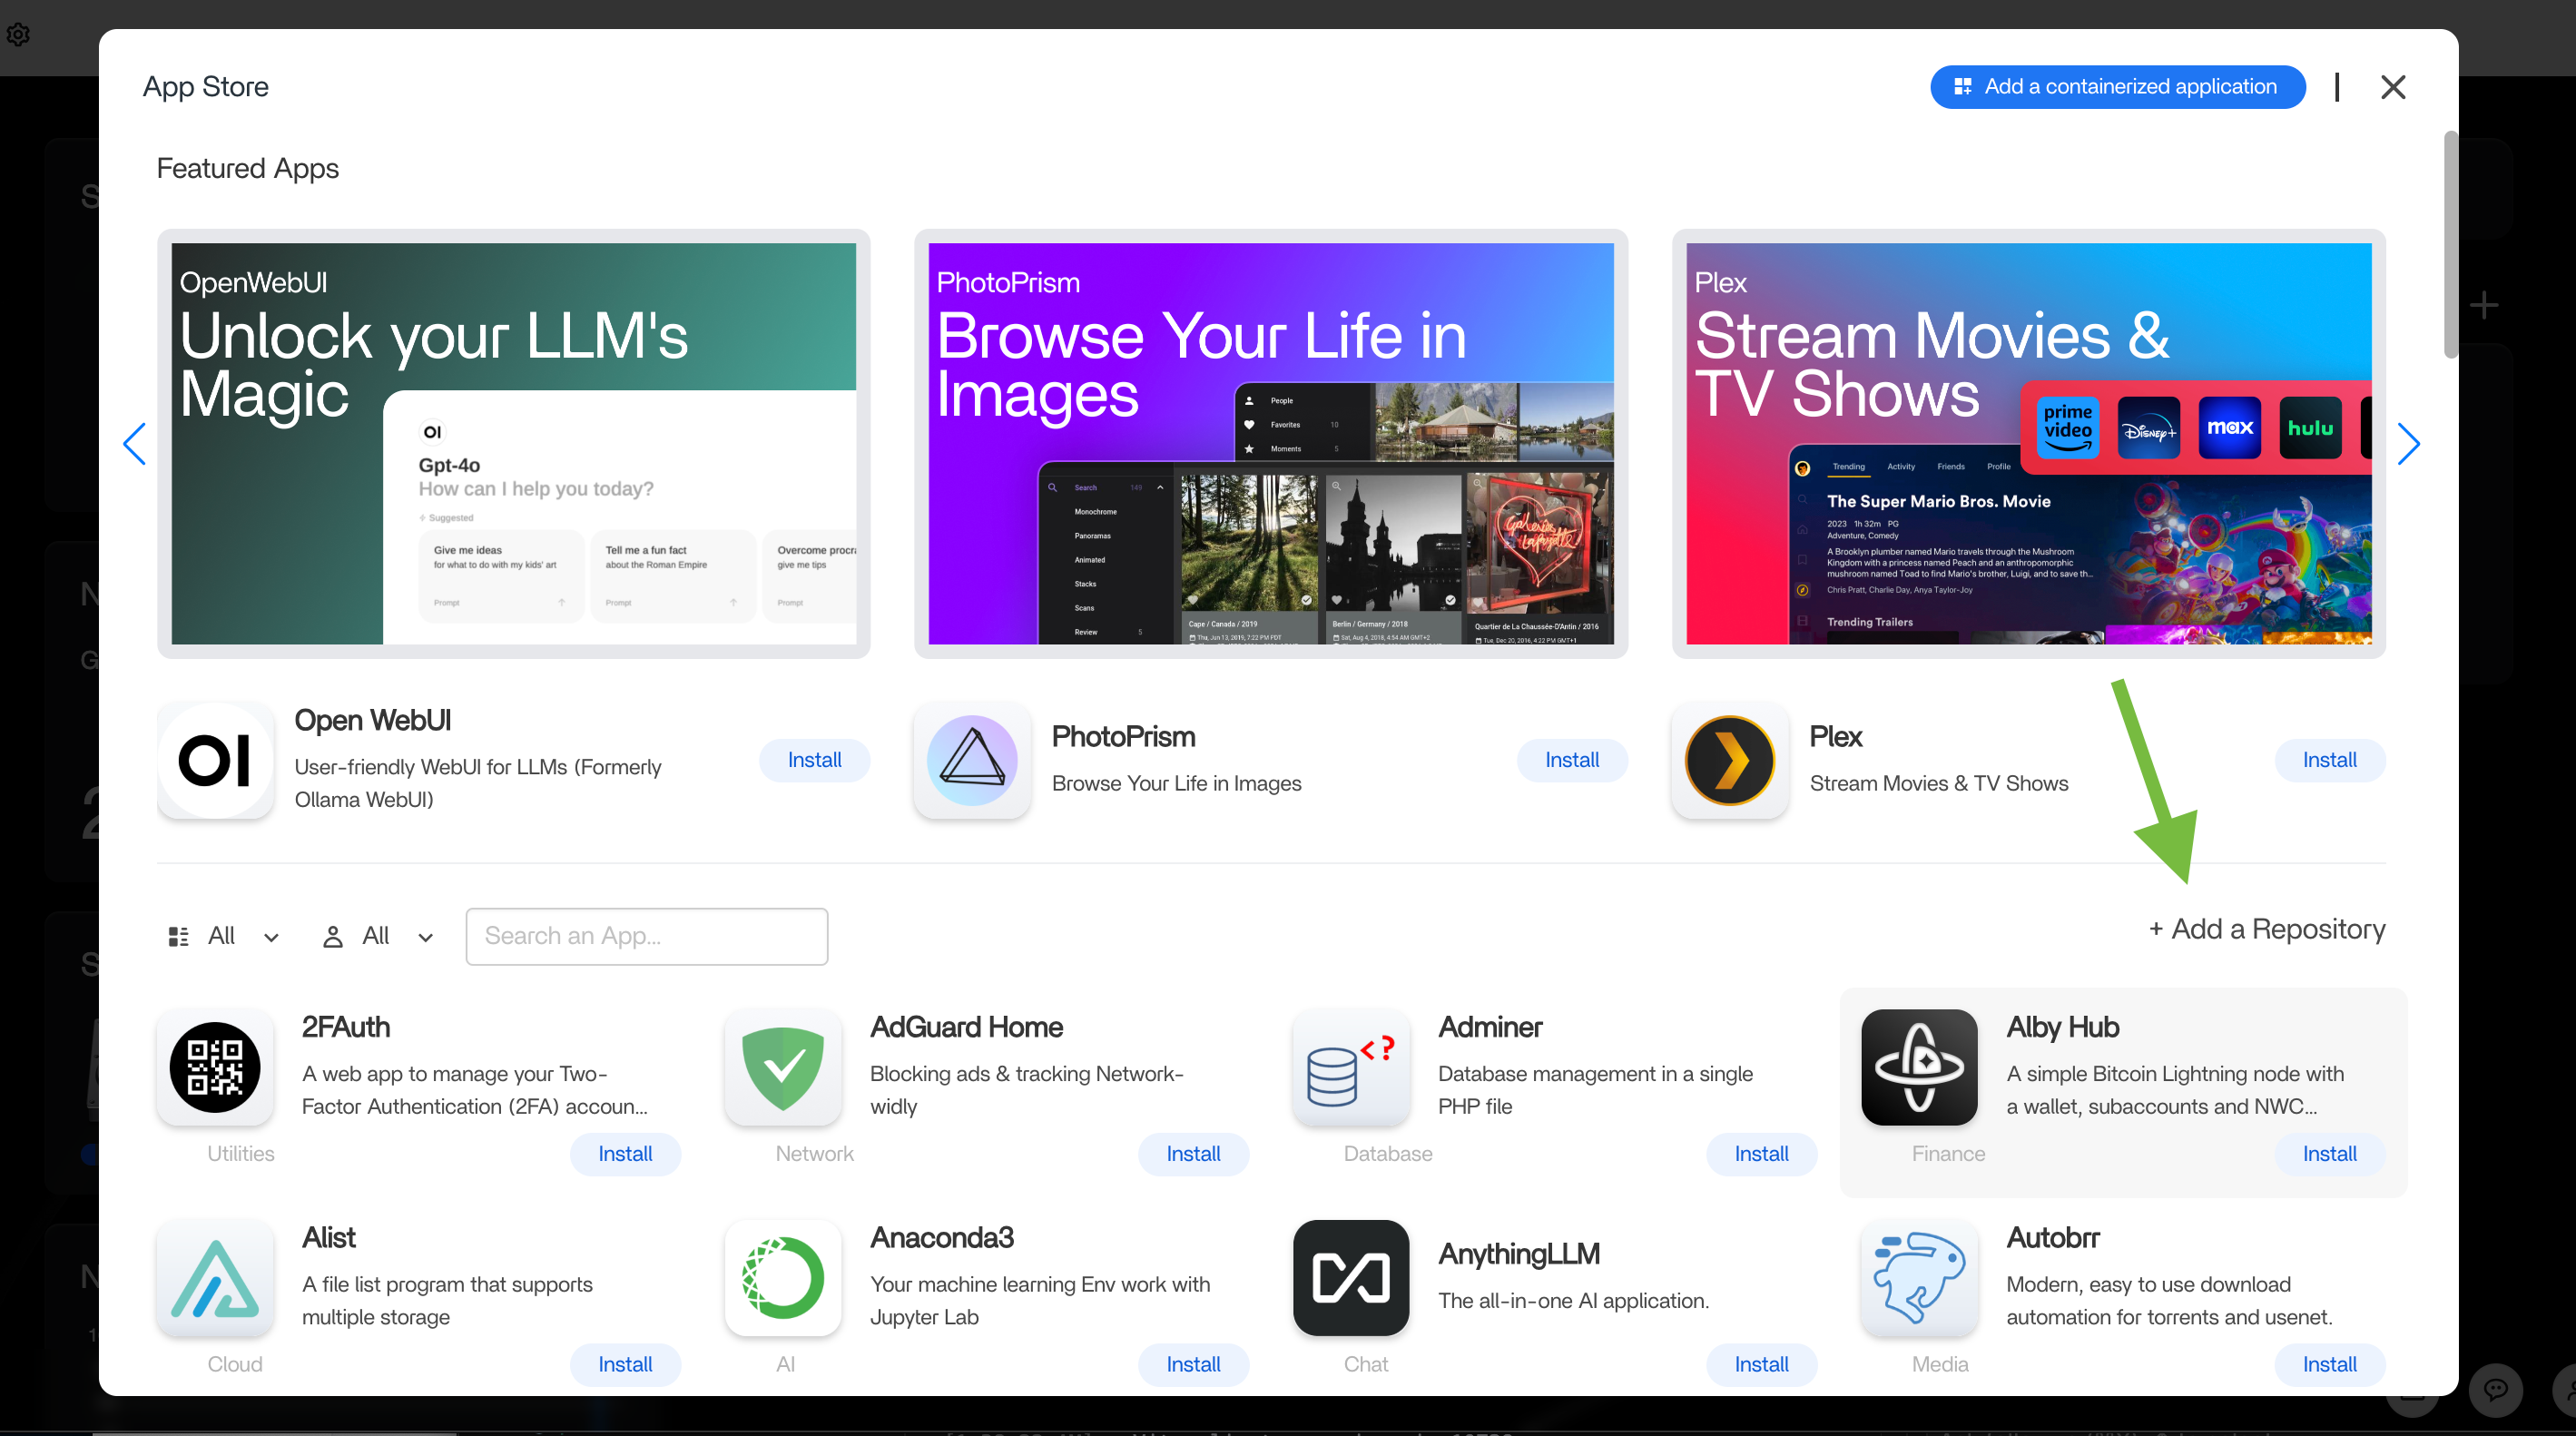Select the AdGuard Home title
Image resolution: width=2576 pixels, height=1436 pixels.
point(966,1027)
